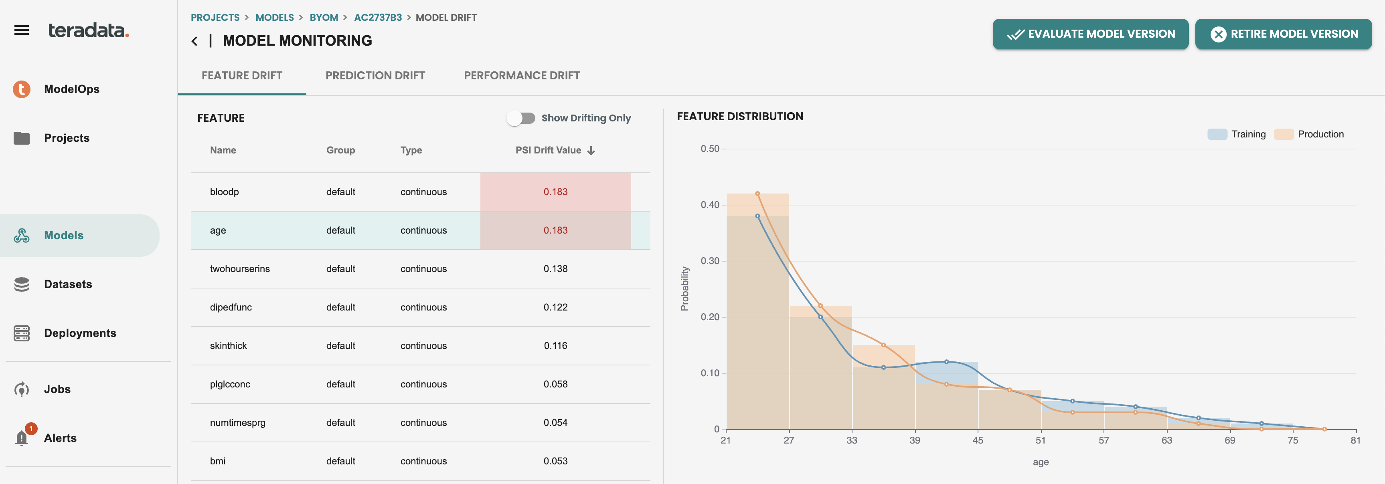Image resolution: width=1385 pixels, height=484 pixels.
Task: Toggle the Training legend swatch
Action: pyautogui.click(x=1217, y=134)
